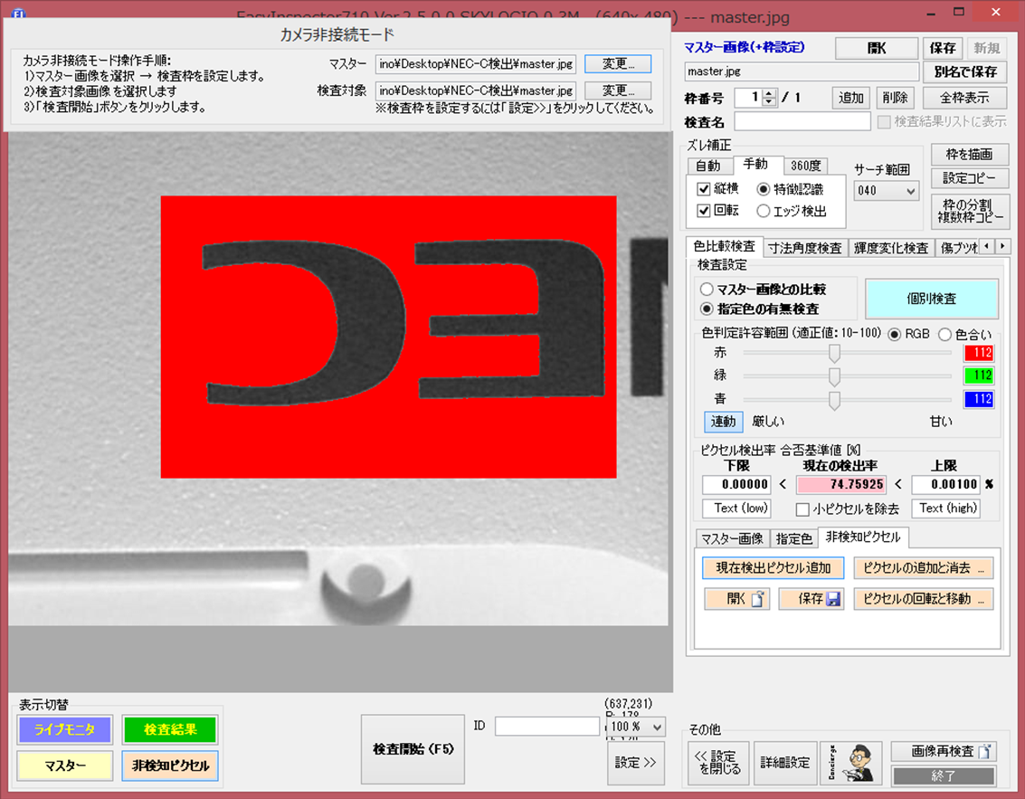Click the green 112 color swatch

tap(979, 376)
